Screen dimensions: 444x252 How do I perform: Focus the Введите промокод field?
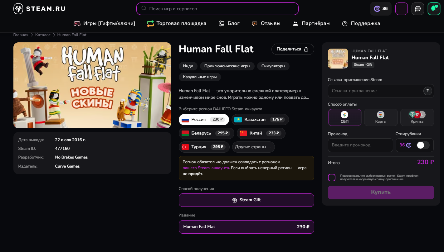coord(360,145)
